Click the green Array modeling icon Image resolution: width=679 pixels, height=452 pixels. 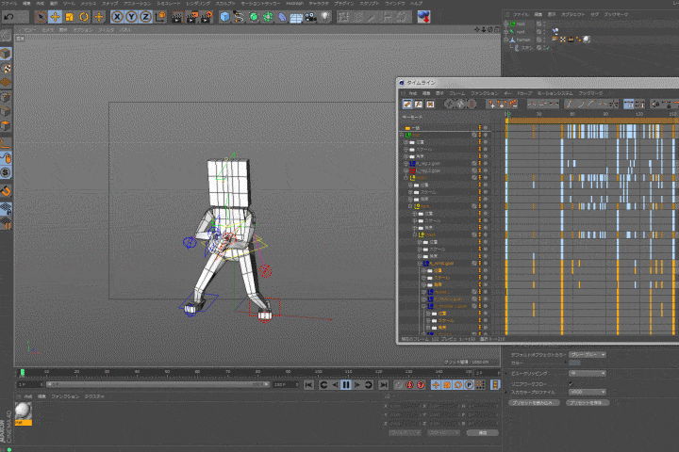point(268,17)
